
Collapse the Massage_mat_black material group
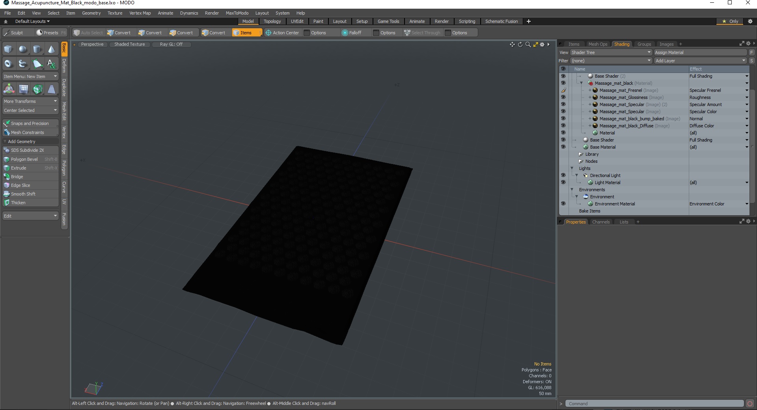pyautogui.click(x=581, y=83)
